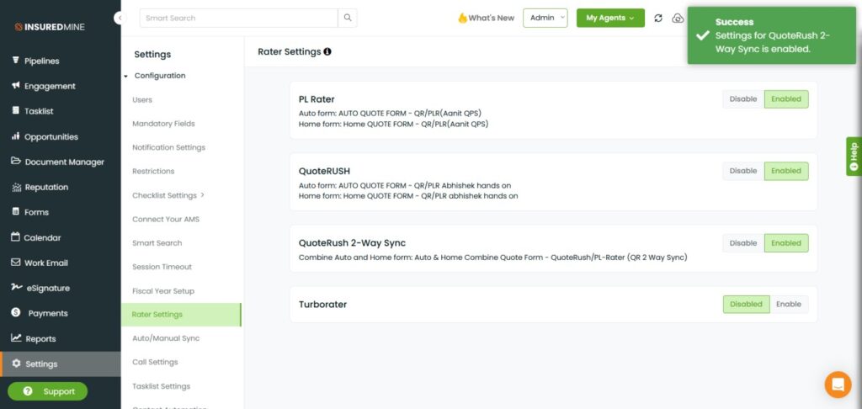Open Tasklist Settings
This screenshot has height=409, width=862.
coord(161,386)
